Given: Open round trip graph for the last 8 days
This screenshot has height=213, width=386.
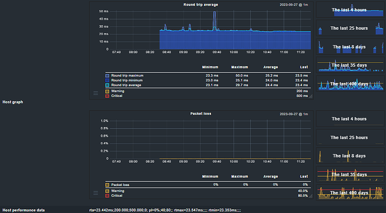Looking at the screenshot, I should click(x=350, y=47).
